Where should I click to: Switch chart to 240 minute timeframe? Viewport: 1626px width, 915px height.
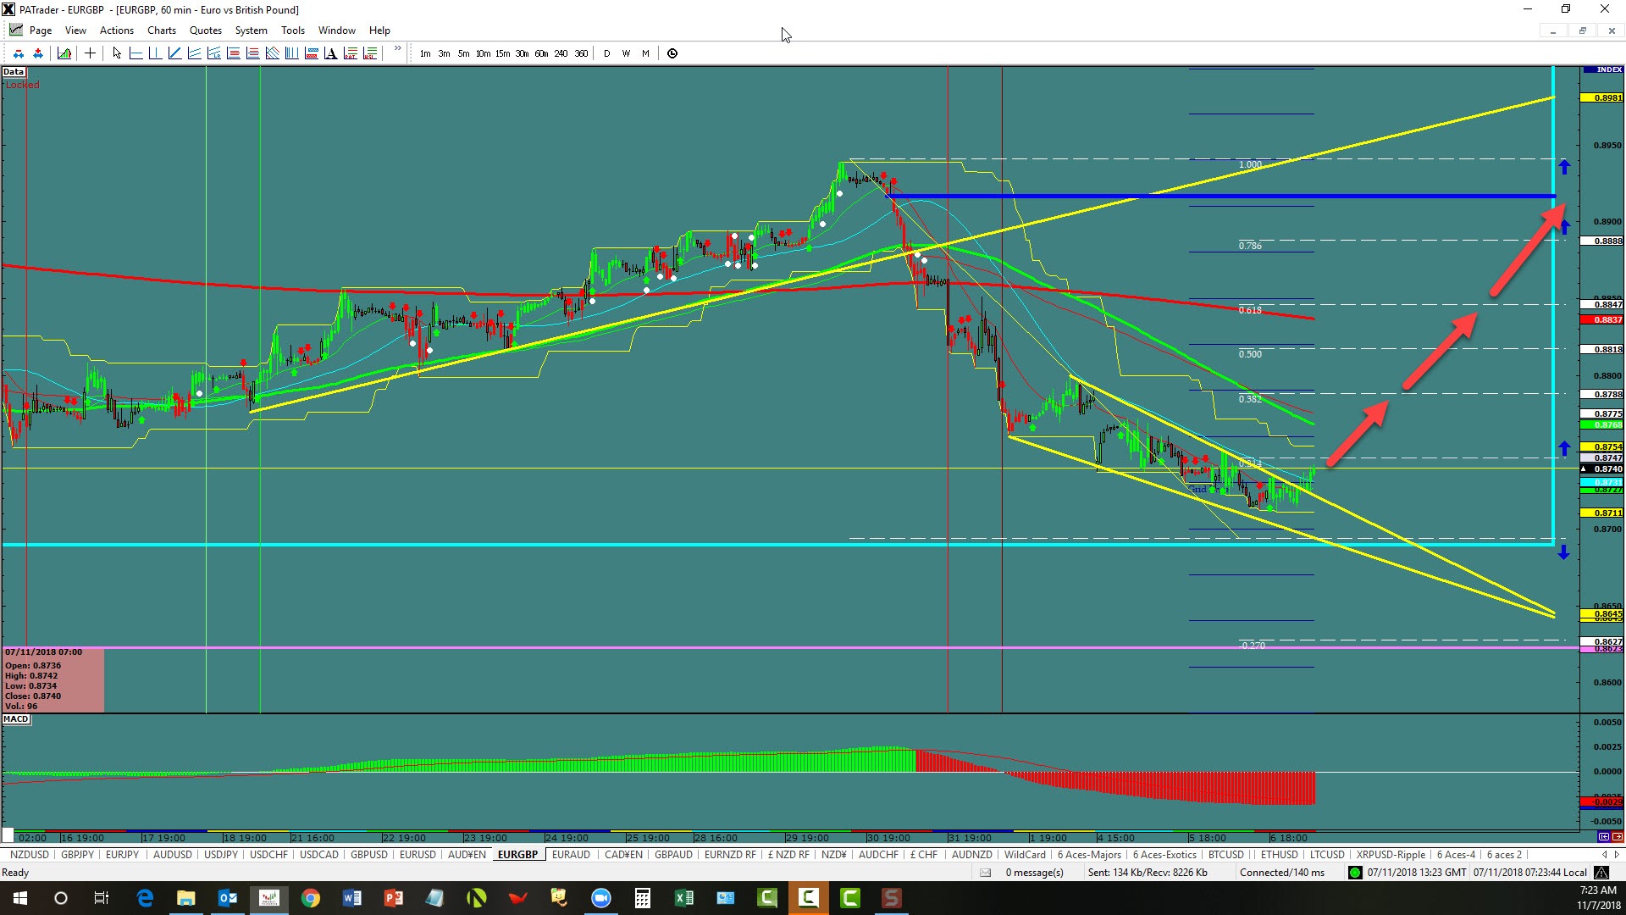click(x=561, y=53)
